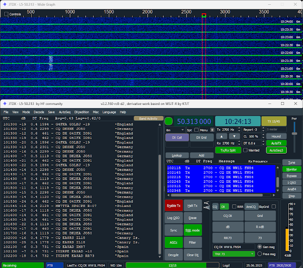Click the DX tab next to CQ
The width and height of the screenshot is (303, 268).
tap(224, 207)
